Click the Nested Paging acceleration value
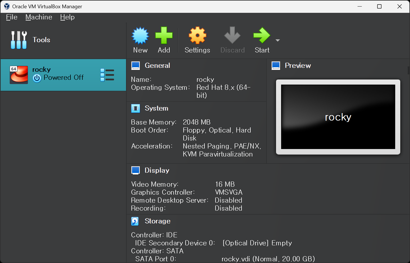 pyautogui.click(x=222, y=150)
